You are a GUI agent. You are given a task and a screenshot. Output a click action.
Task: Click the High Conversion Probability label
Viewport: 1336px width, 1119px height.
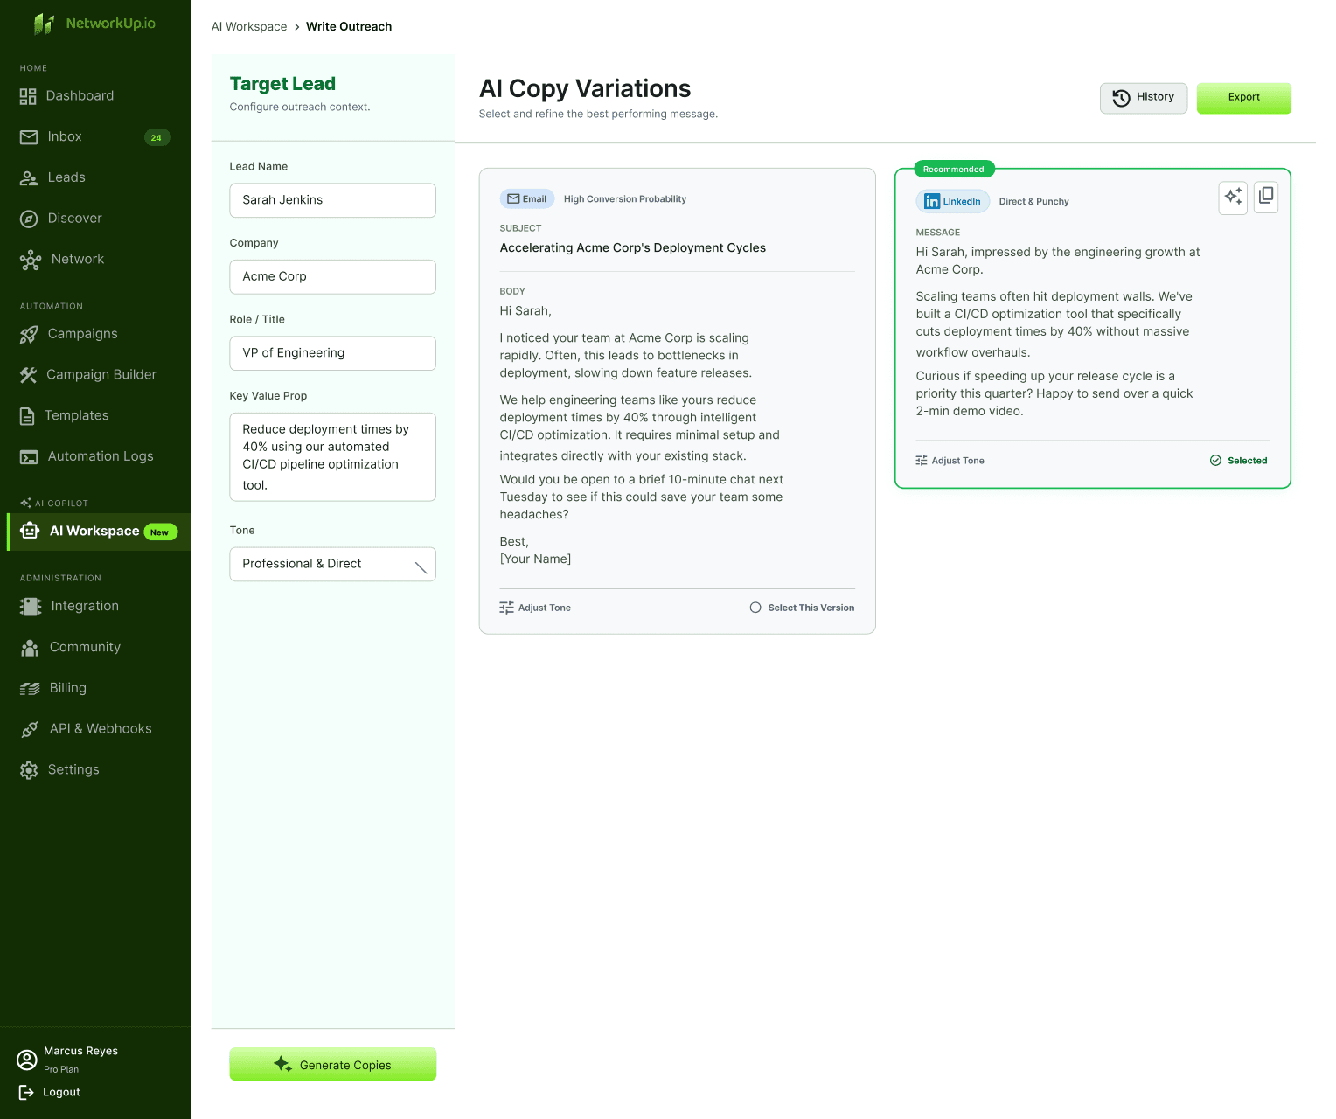click(625, 199)
